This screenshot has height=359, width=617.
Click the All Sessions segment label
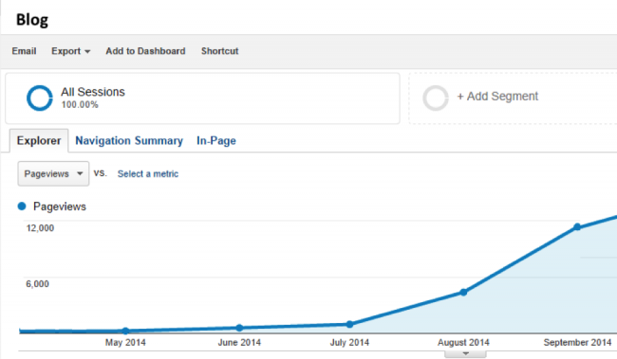(x=93, y=92)
